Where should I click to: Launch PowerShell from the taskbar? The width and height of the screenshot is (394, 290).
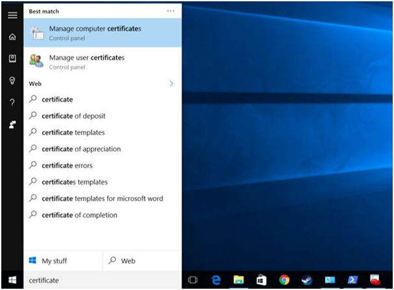coord(352,280)
